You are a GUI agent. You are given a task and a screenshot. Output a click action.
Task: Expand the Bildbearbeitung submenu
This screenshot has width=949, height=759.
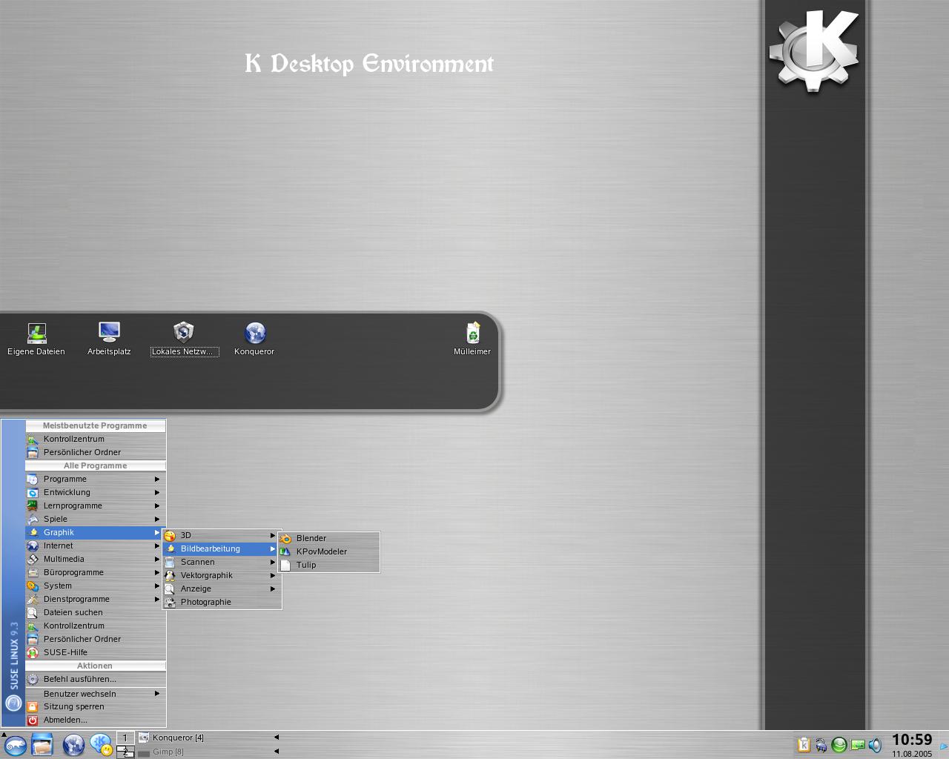point(222,548)
